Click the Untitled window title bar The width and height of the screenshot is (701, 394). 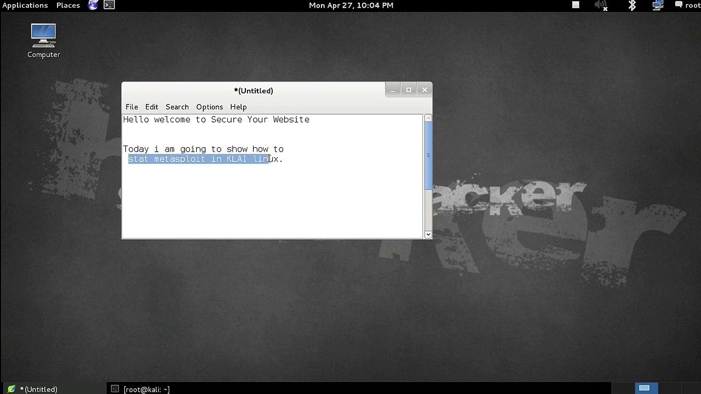tap(254, 90)
